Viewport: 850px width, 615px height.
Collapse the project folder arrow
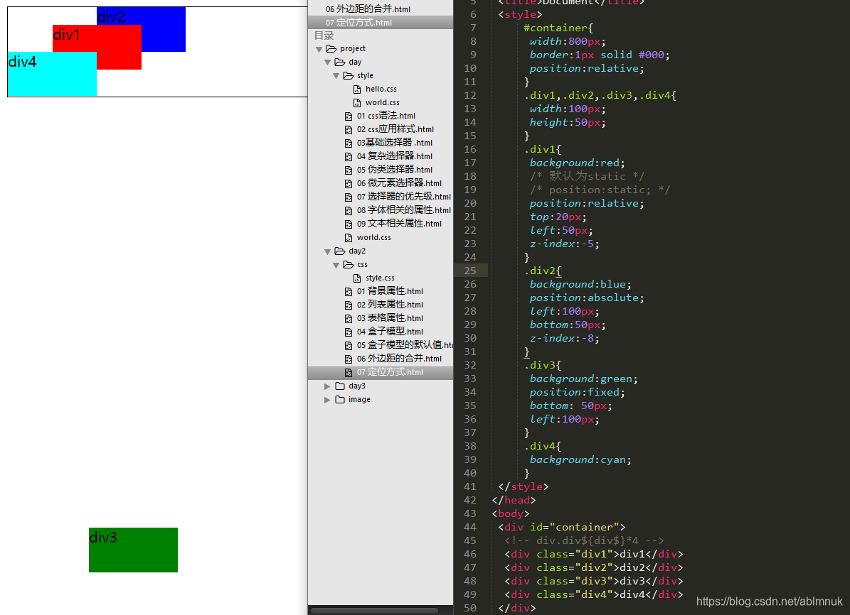point(319,49)
